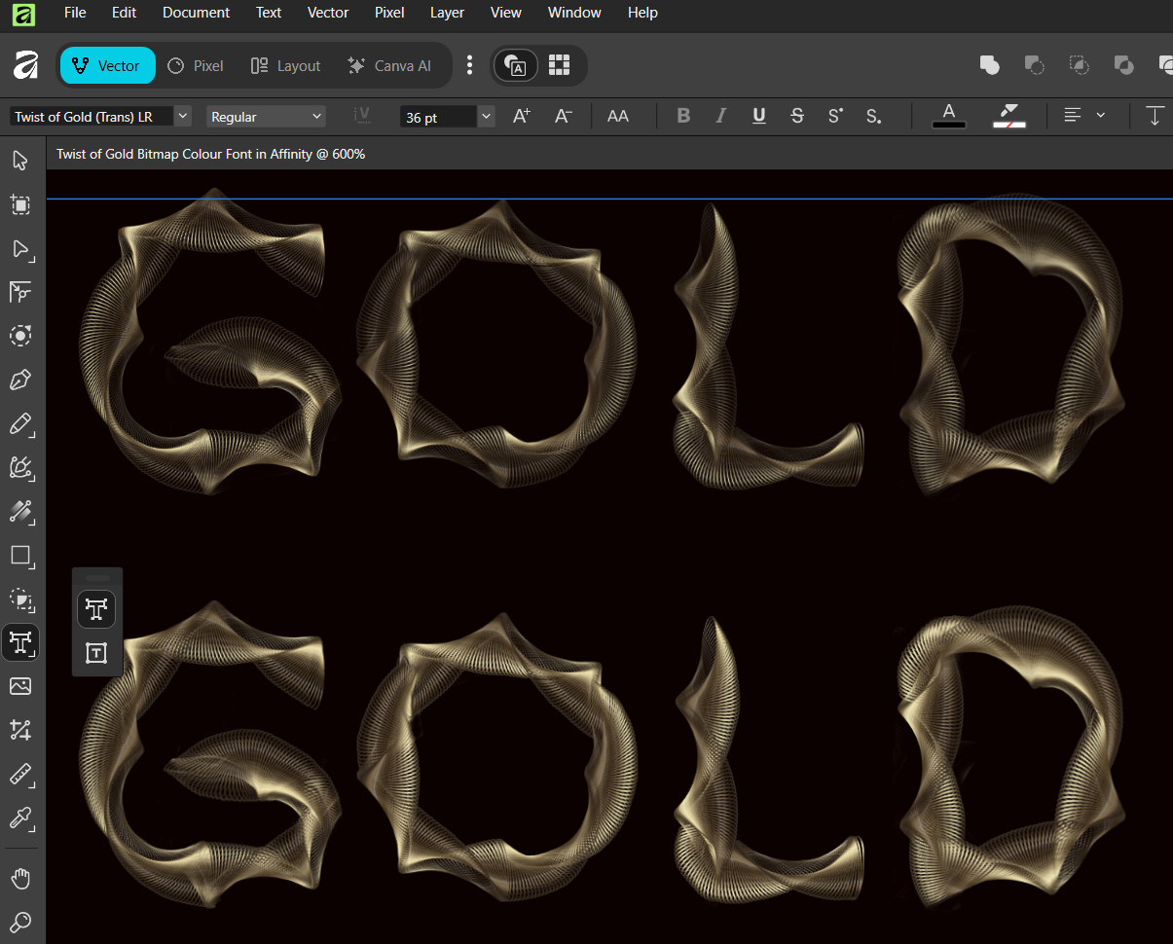The height and width of the screenshot is (944, 1173).
Task: Switch to grid view mode
Action: click(x=559, y=65)
